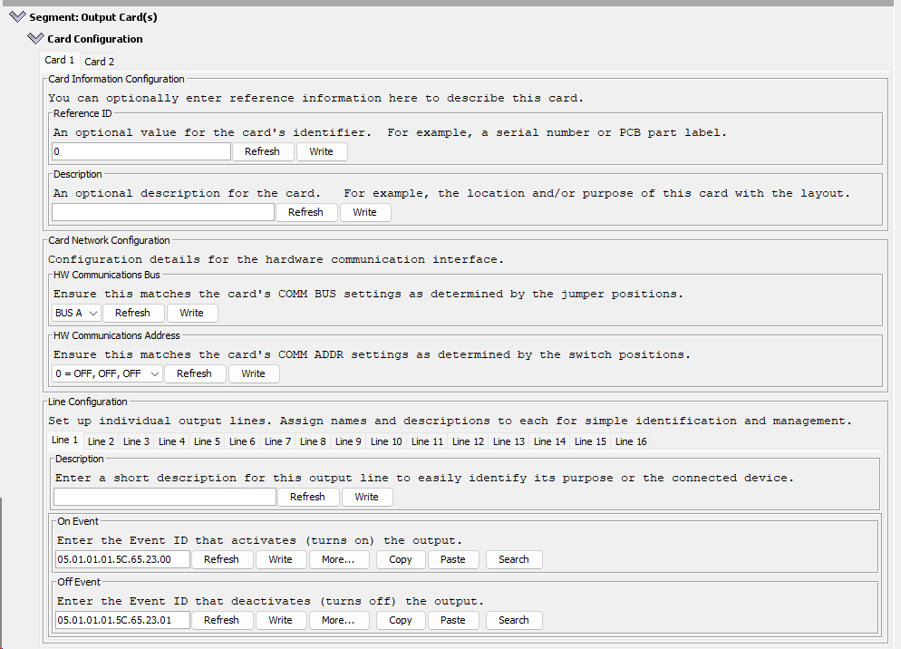Click Write for Line 1 description
The image size is (901, 649).
point(366,497)
